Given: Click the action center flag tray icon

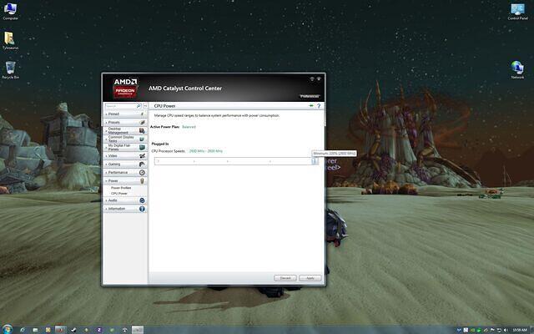Looking at the screenshot, I should pos(492,330).
